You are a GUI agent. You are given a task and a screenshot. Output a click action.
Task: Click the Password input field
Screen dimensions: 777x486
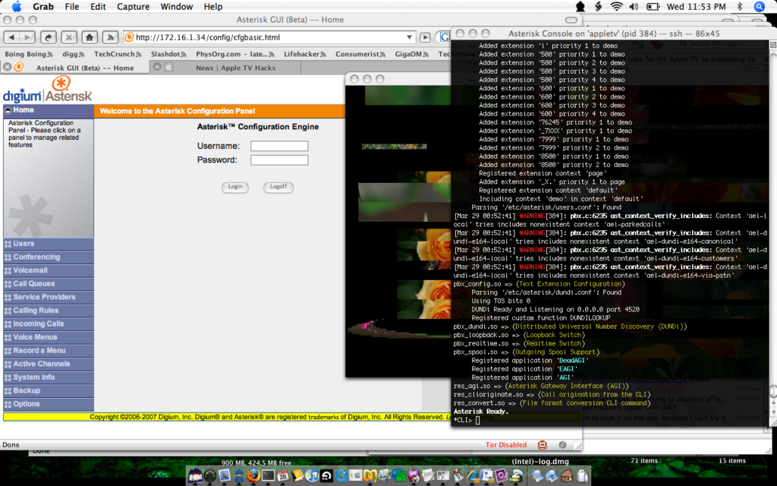(279, 160)
